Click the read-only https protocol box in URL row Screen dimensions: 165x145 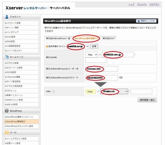(x=90, y=91)
